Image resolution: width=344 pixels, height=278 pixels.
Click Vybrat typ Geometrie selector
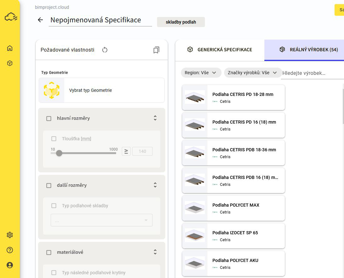click(x=102, y=90)
